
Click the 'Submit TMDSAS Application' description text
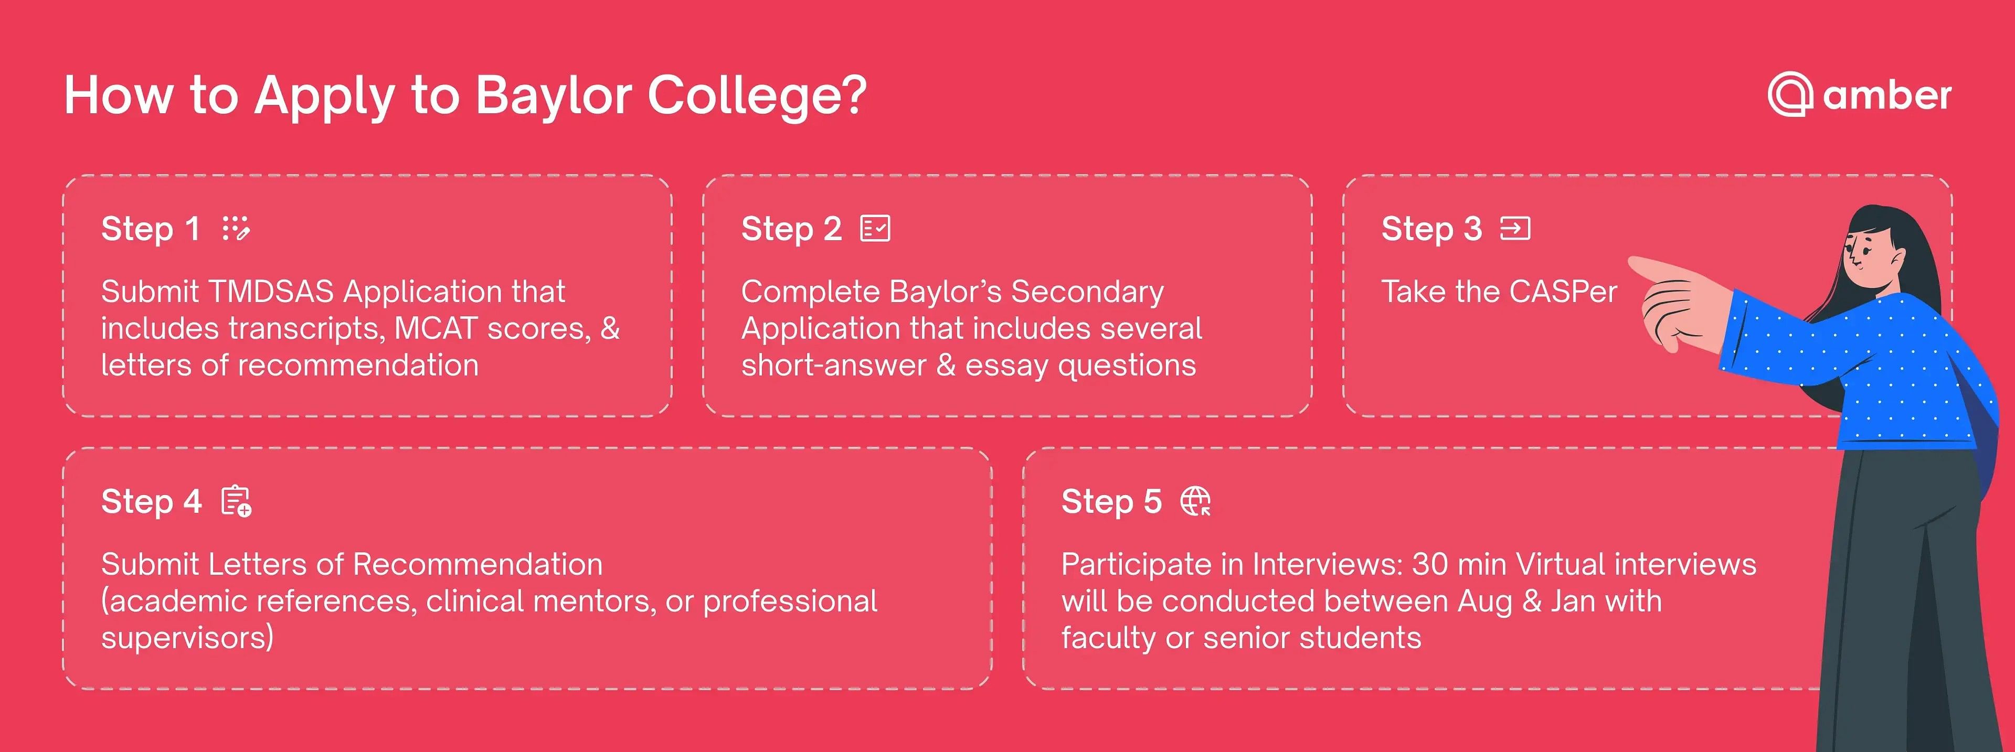point(360,328)
